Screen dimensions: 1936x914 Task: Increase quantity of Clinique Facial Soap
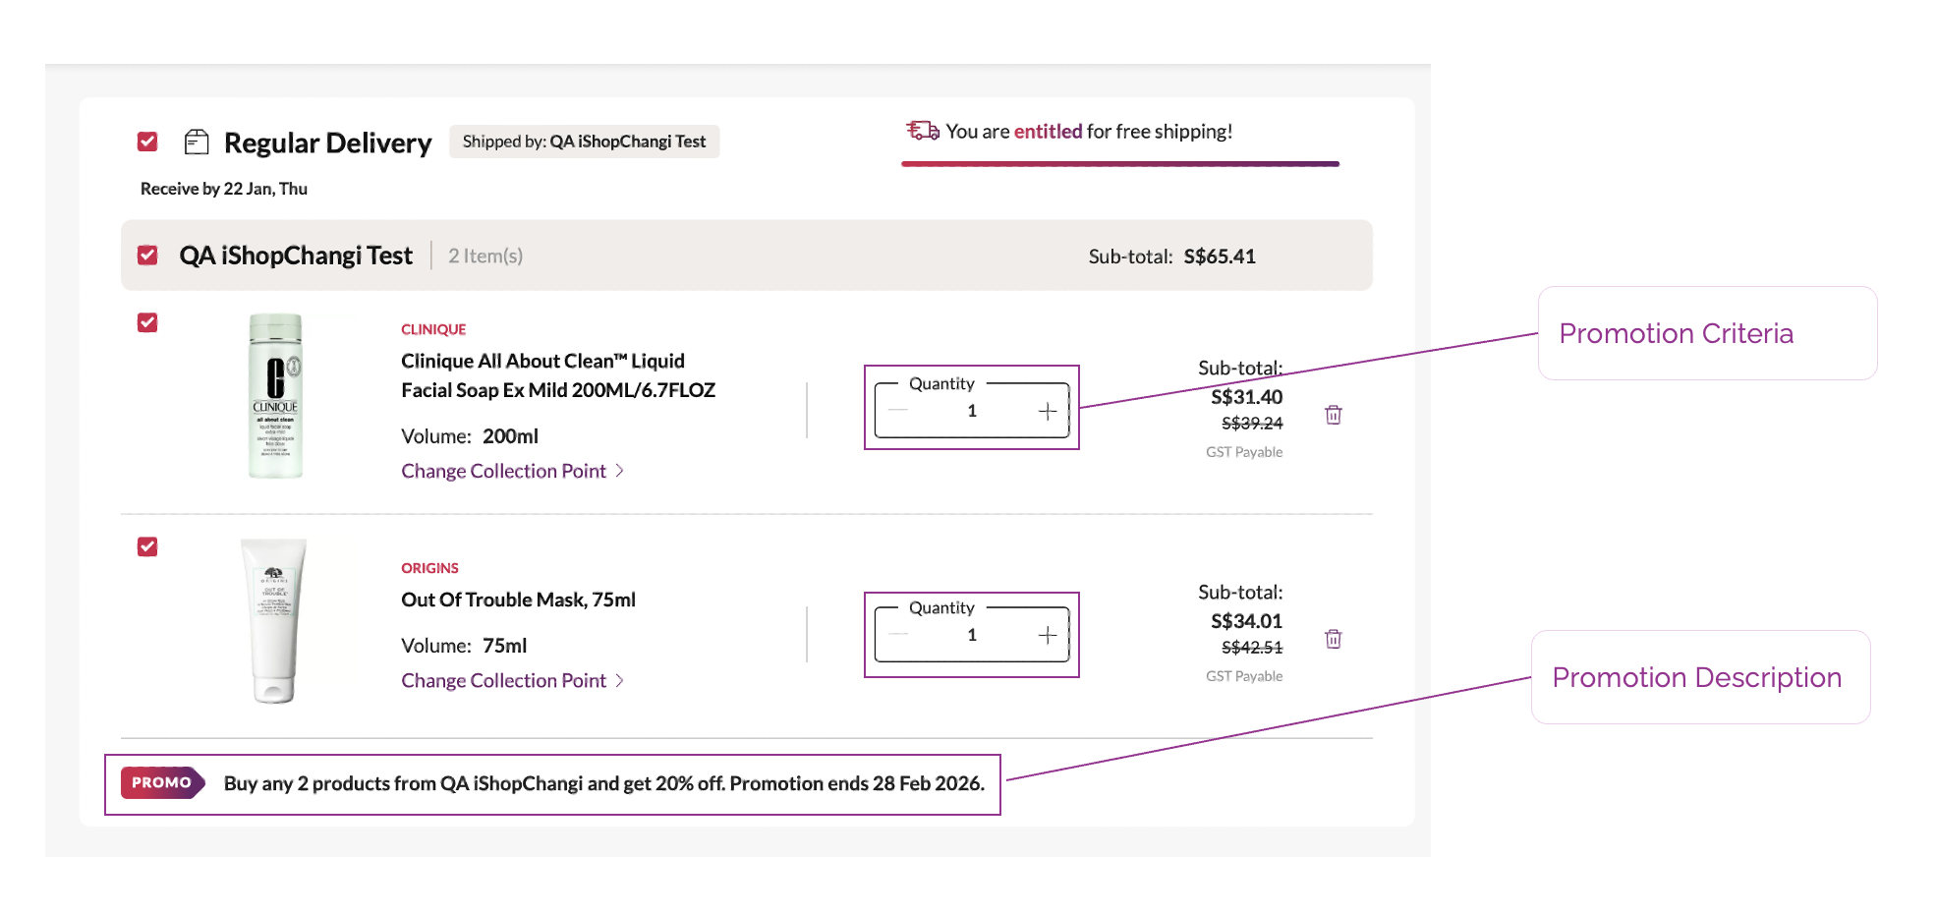pyautogui.click(x=1048, y=411)
